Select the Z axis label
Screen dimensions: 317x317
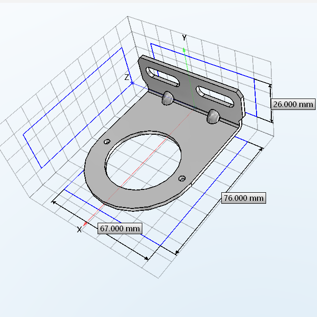click(x=127, y=77)
